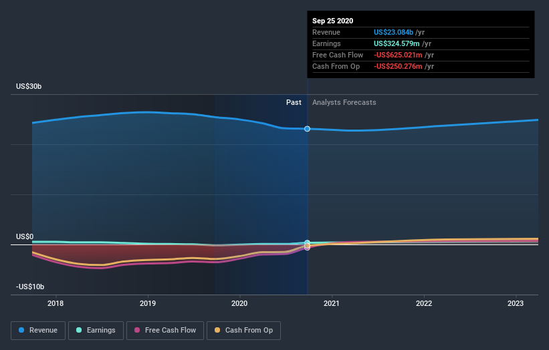549x350 pixels.
Task: Click the US$30b y-axis label
Action: coord(29,86)
